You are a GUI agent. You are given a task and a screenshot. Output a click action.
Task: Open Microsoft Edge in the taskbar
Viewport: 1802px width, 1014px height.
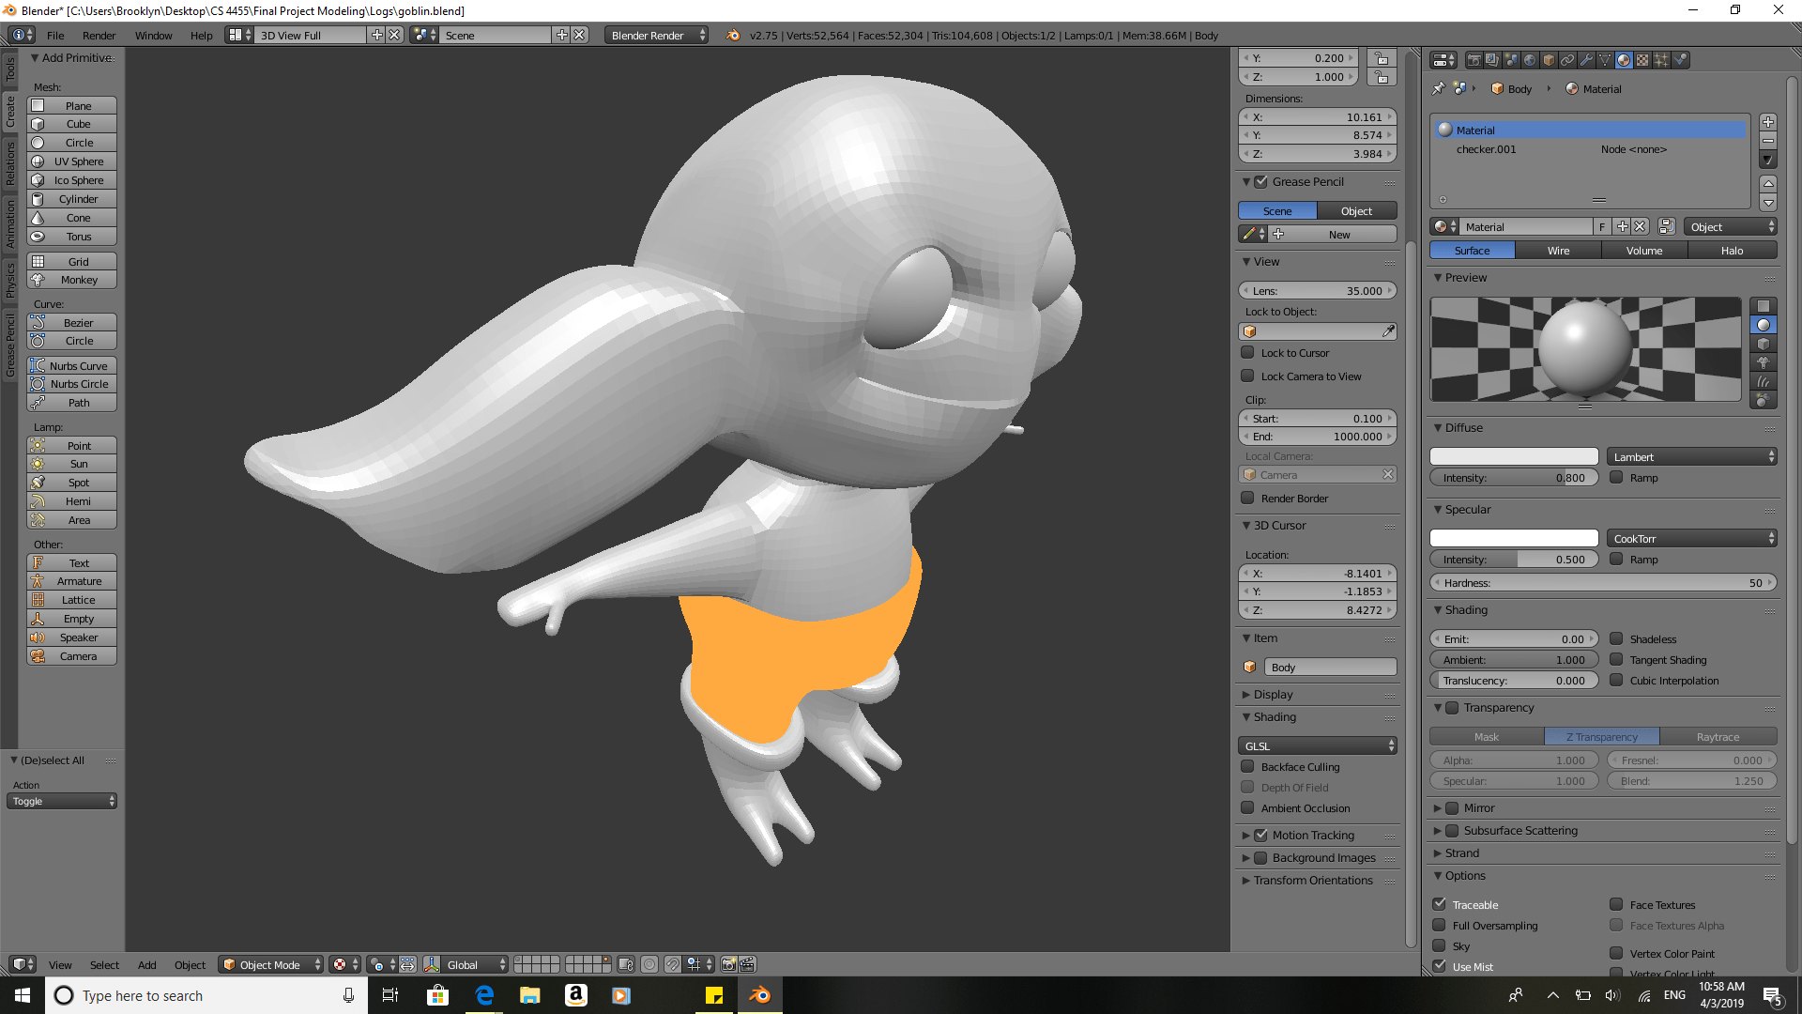click(484, 995)
